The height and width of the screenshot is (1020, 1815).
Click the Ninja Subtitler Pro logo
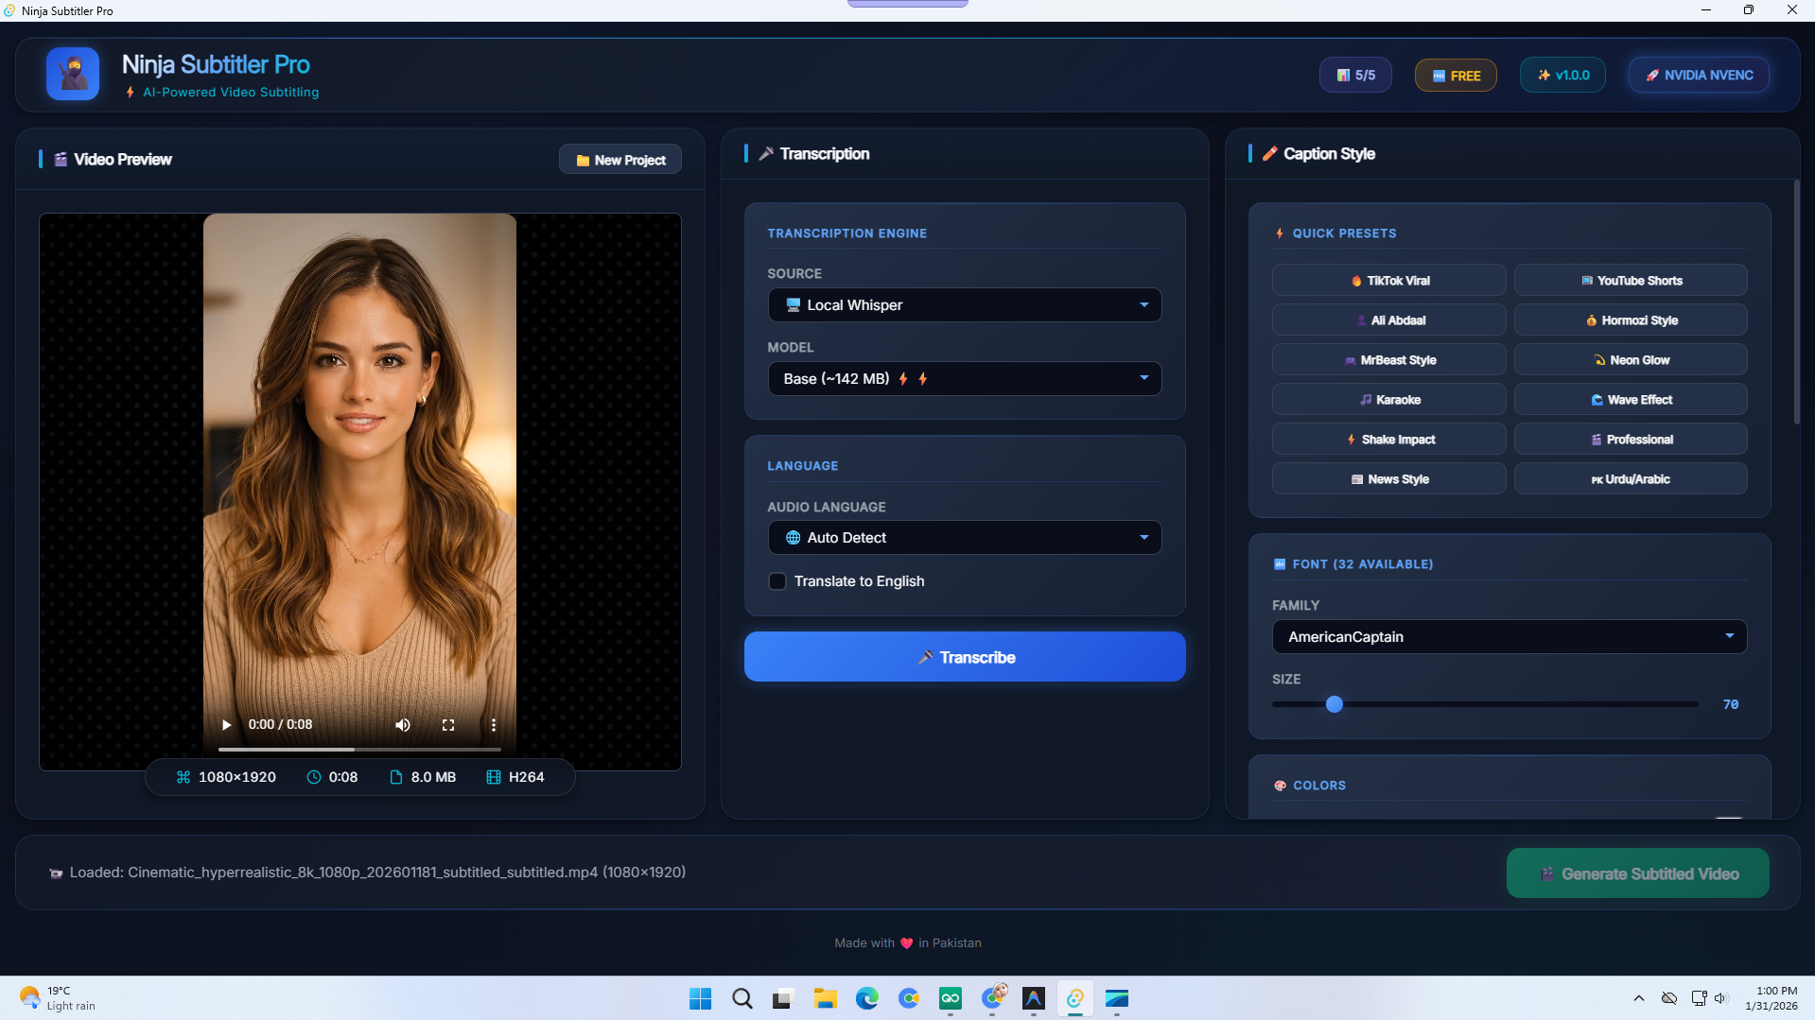pyautogui.click(x=73, y=73)
